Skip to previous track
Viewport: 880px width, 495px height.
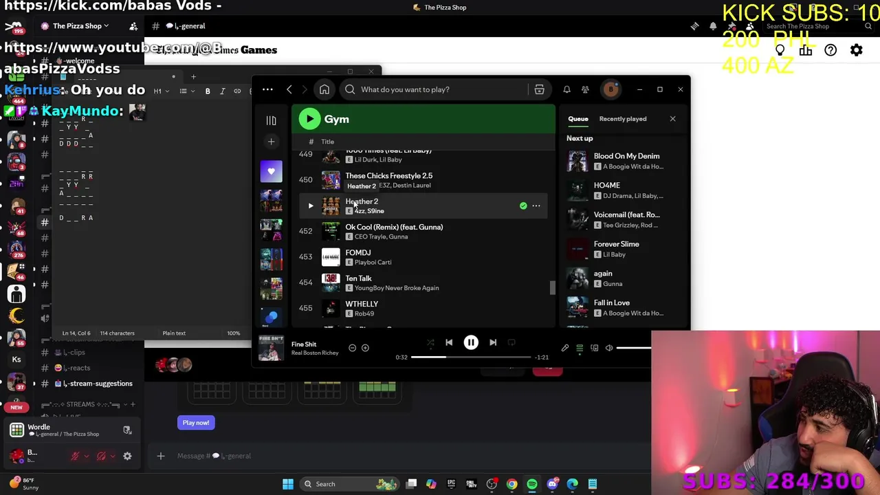[x=449, y=342]
